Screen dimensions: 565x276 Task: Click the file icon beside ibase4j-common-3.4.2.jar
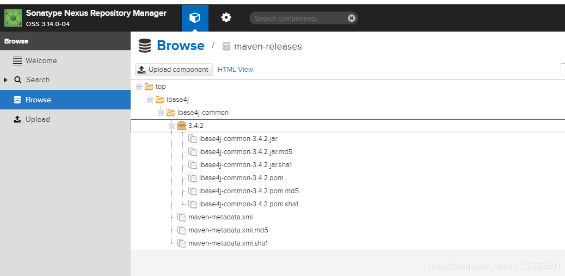pos(193,139)
